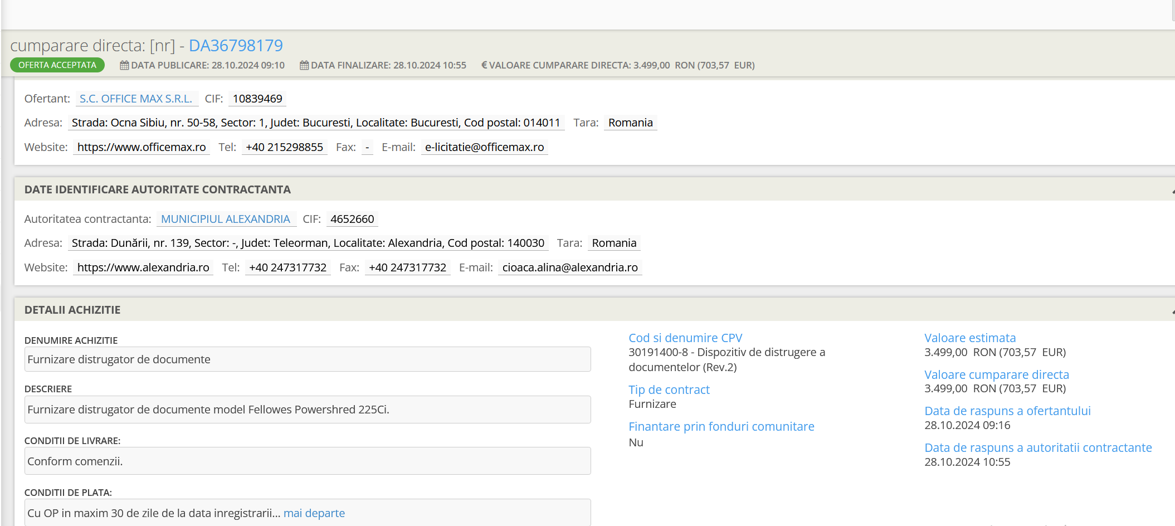Viewport: 1175px width, 526px height.
Task: Click calendar icon beside DATA FINALIZARE
Action: click(x=304, y=65)
